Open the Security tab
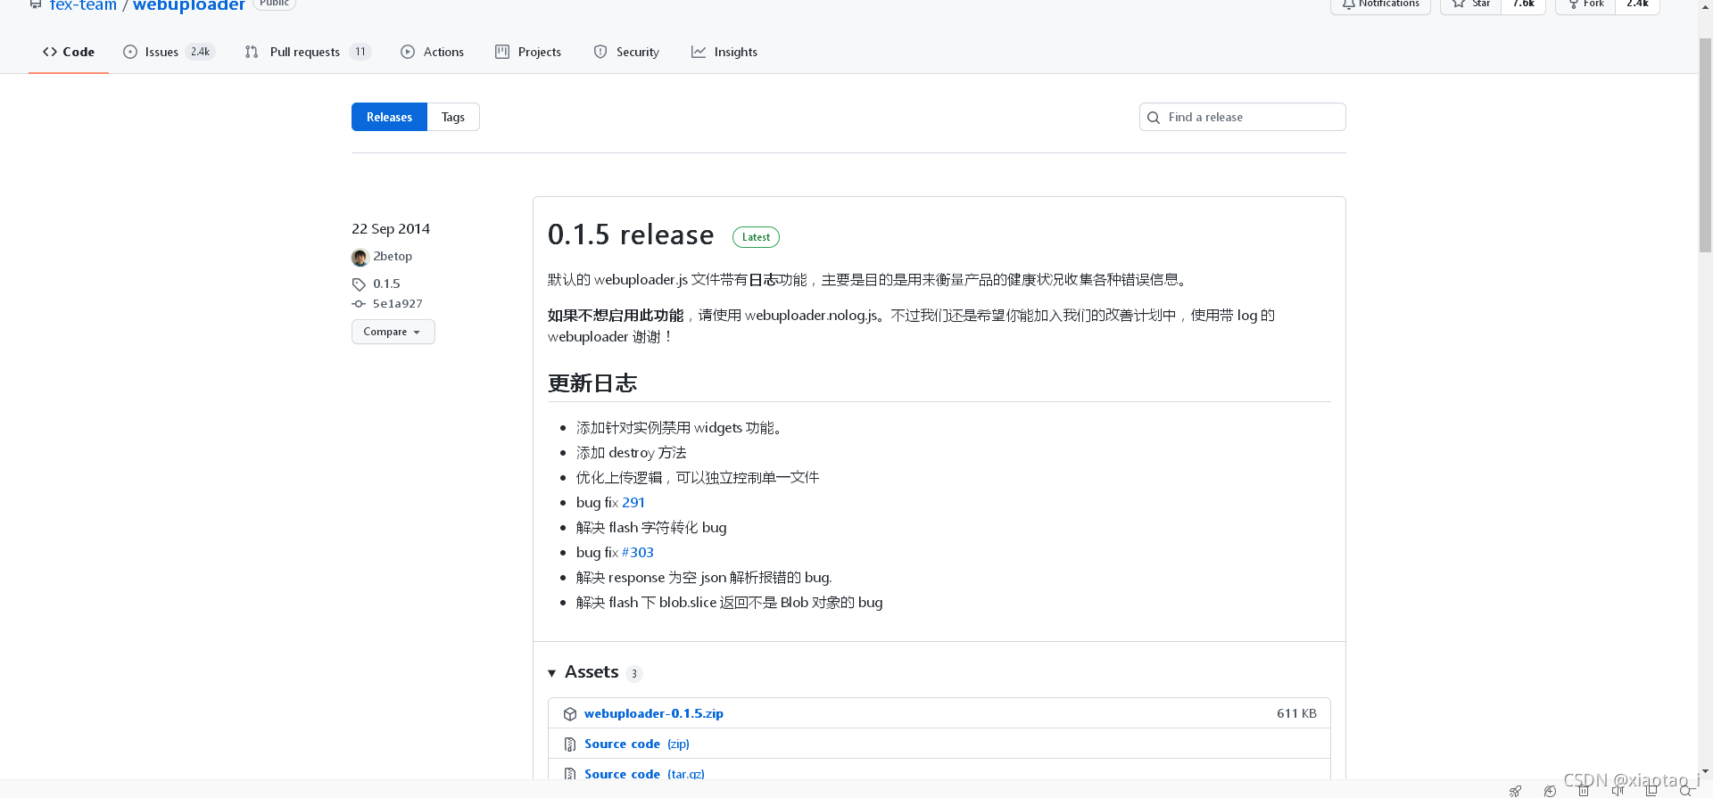Viewport: 1713px width, 798px height. click(x=626, y=52)
